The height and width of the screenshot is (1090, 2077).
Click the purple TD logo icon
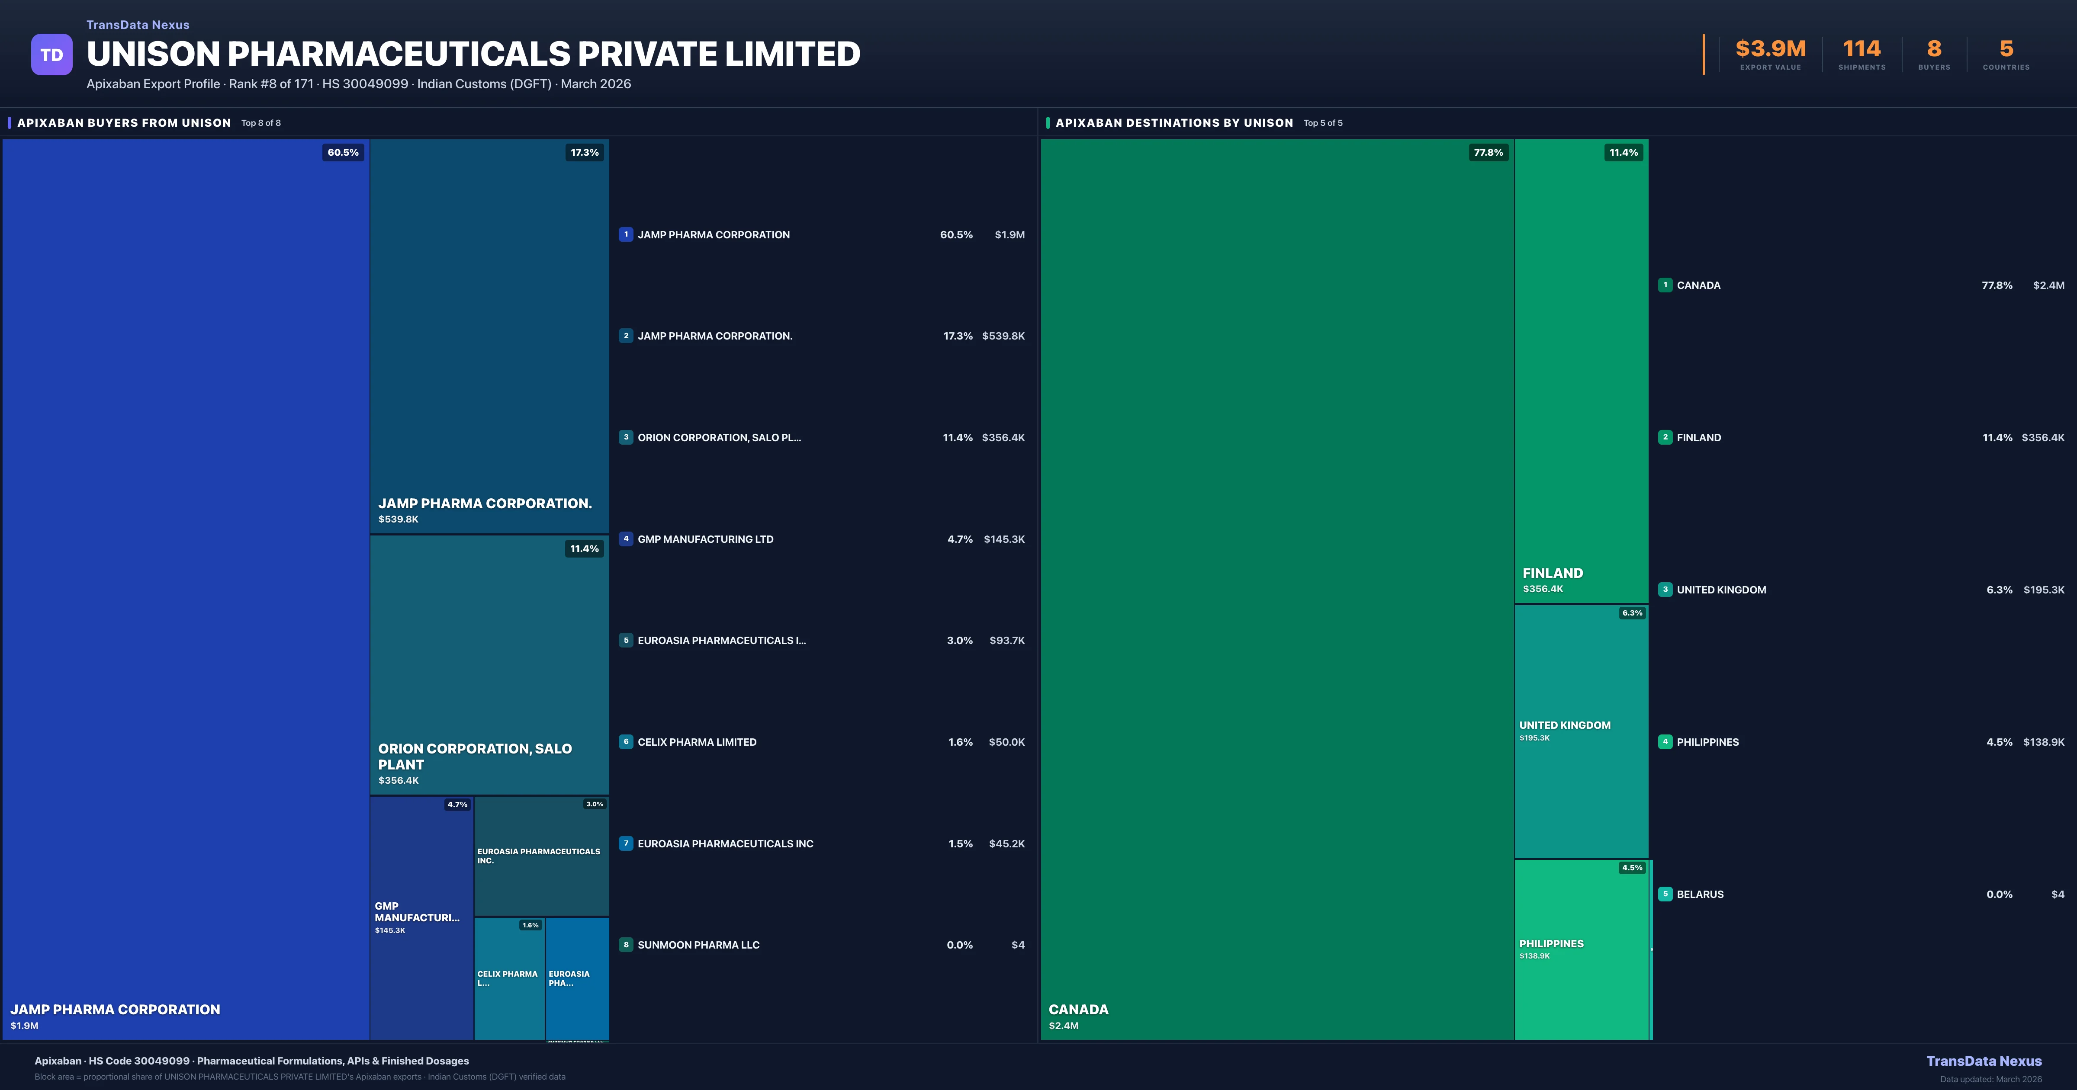click(x=51, y=55)
